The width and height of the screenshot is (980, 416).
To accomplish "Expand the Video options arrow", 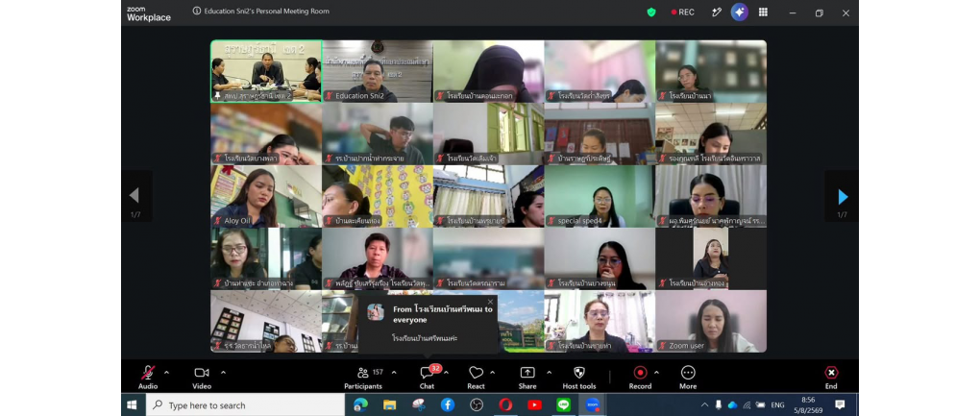I will click(x=223, y=372).
